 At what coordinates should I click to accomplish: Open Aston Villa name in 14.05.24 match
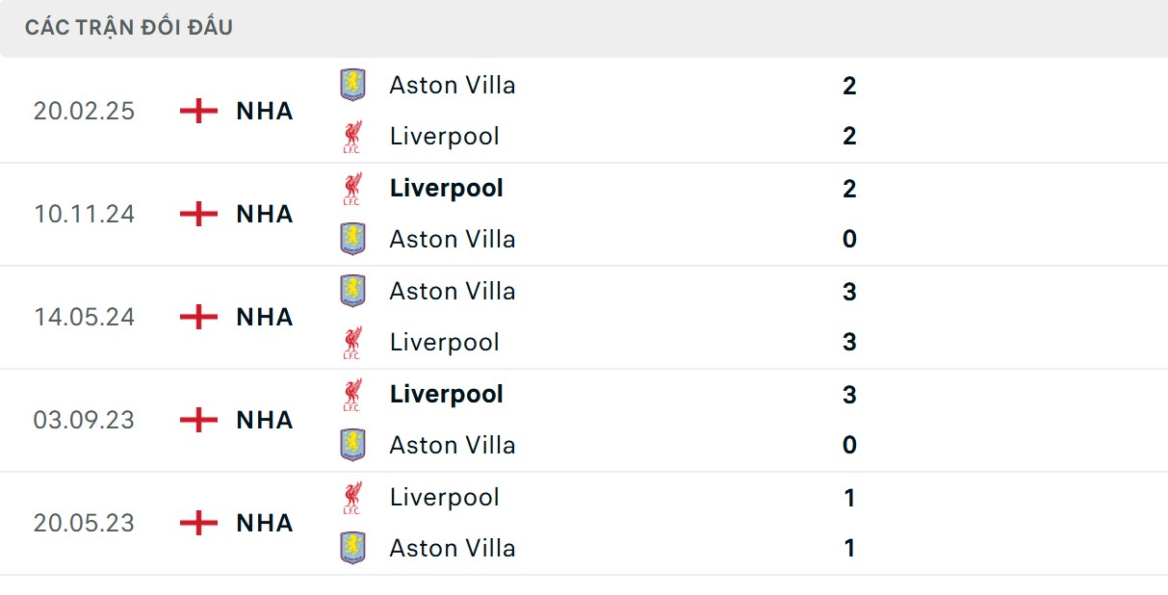click(x=452, y=291)
